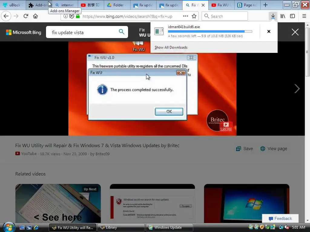This screenshot has width=310, height=232.
Task: Click the YouTube source link under title
Action: tap(26, 154)
